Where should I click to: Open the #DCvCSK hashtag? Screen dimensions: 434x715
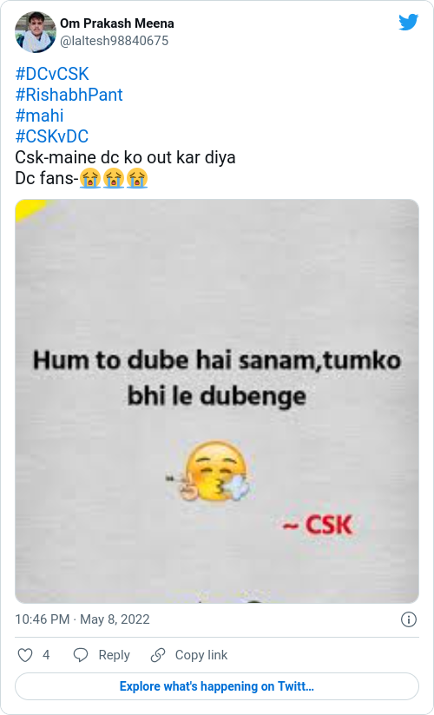[x=52, y=74]
